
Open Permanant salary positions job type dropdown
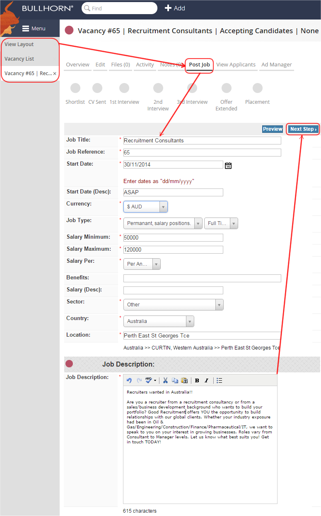pos(163,223)
